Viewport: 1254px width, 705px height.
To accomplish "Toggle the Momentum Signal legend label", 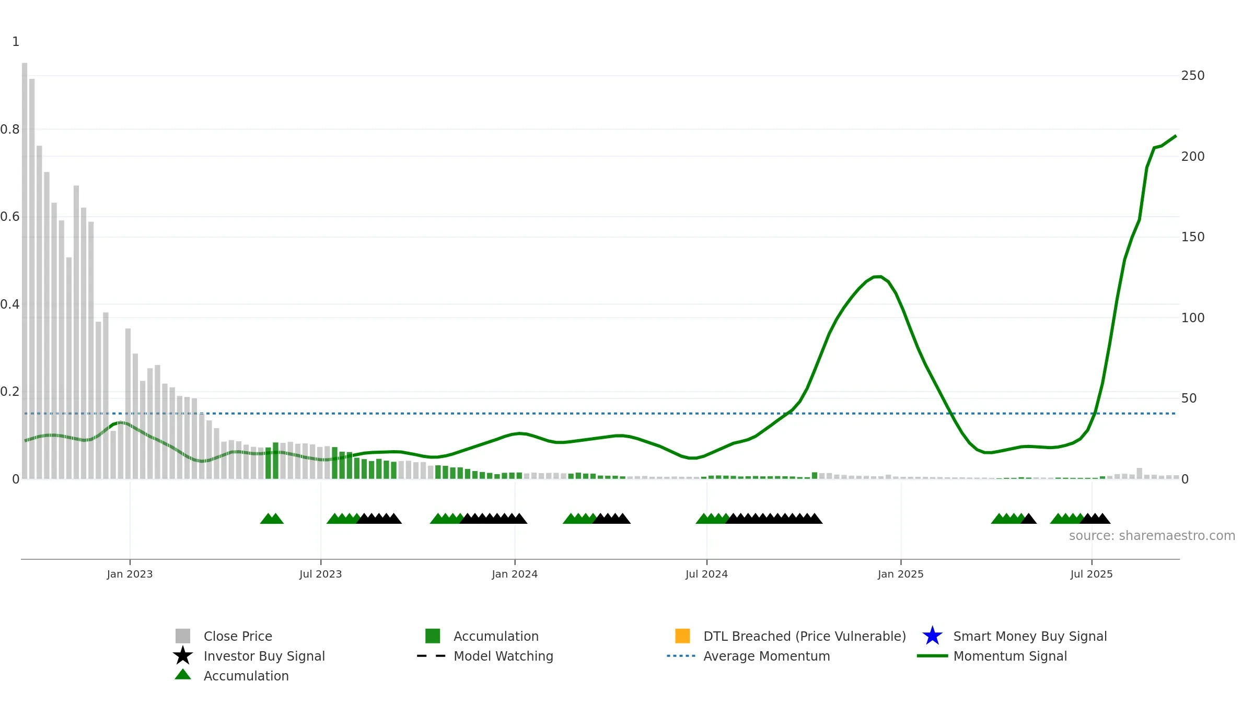I will pos(1010,656).
